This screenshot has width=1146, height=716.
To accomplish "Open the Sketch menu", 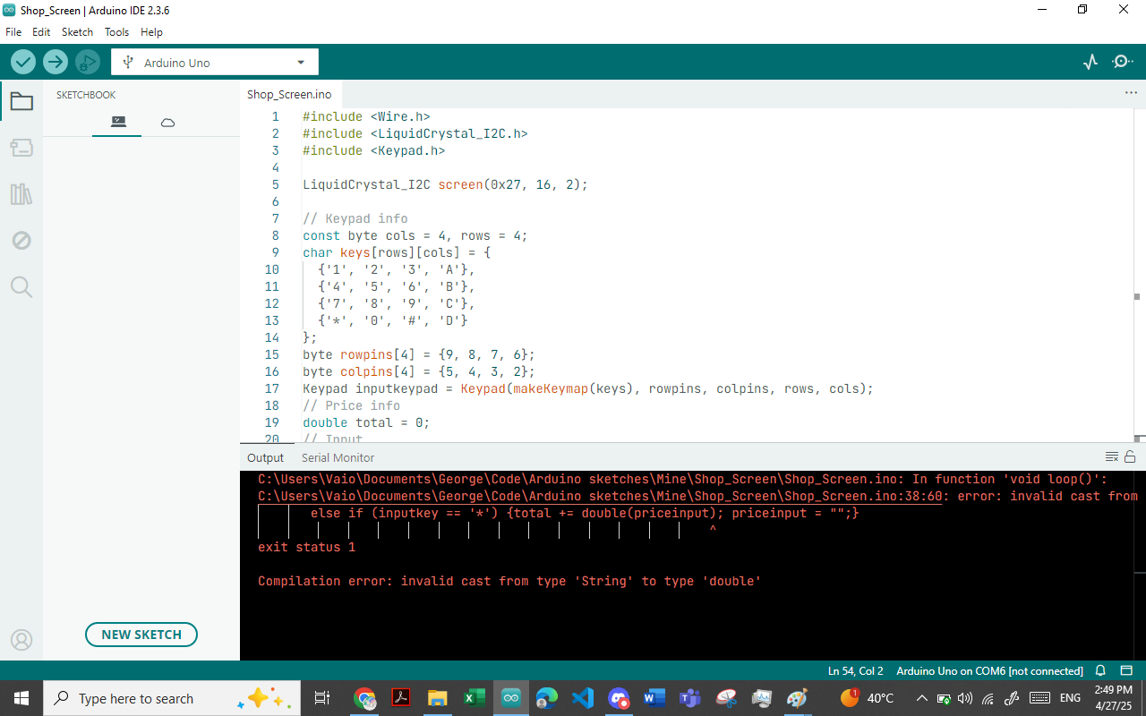I will tap(77, 31).
